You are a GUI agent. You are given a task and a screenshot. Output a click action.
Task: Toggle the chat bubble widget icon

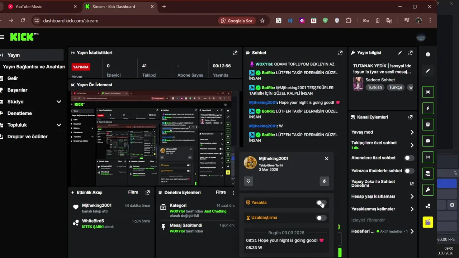coord(428,141)
